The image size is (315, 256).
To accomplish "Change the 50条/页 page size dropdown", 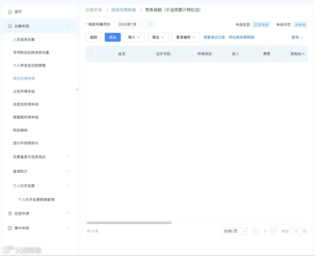I will (x=234, y=231).
